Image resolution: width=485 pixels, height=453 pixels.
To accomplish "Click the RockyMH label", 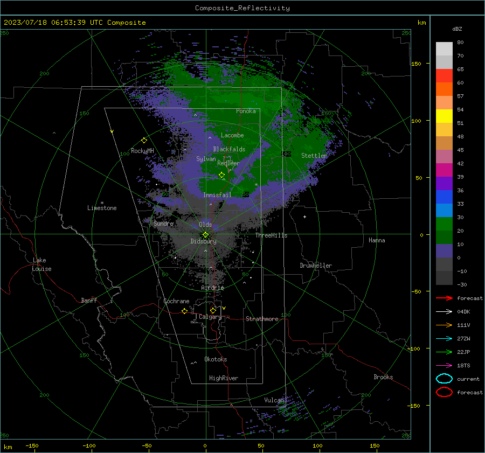I will pyautogui.click(x=142, y=151).
